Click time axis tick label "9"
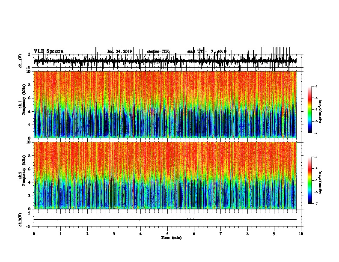The image size is (339, 262). (274, 234)
